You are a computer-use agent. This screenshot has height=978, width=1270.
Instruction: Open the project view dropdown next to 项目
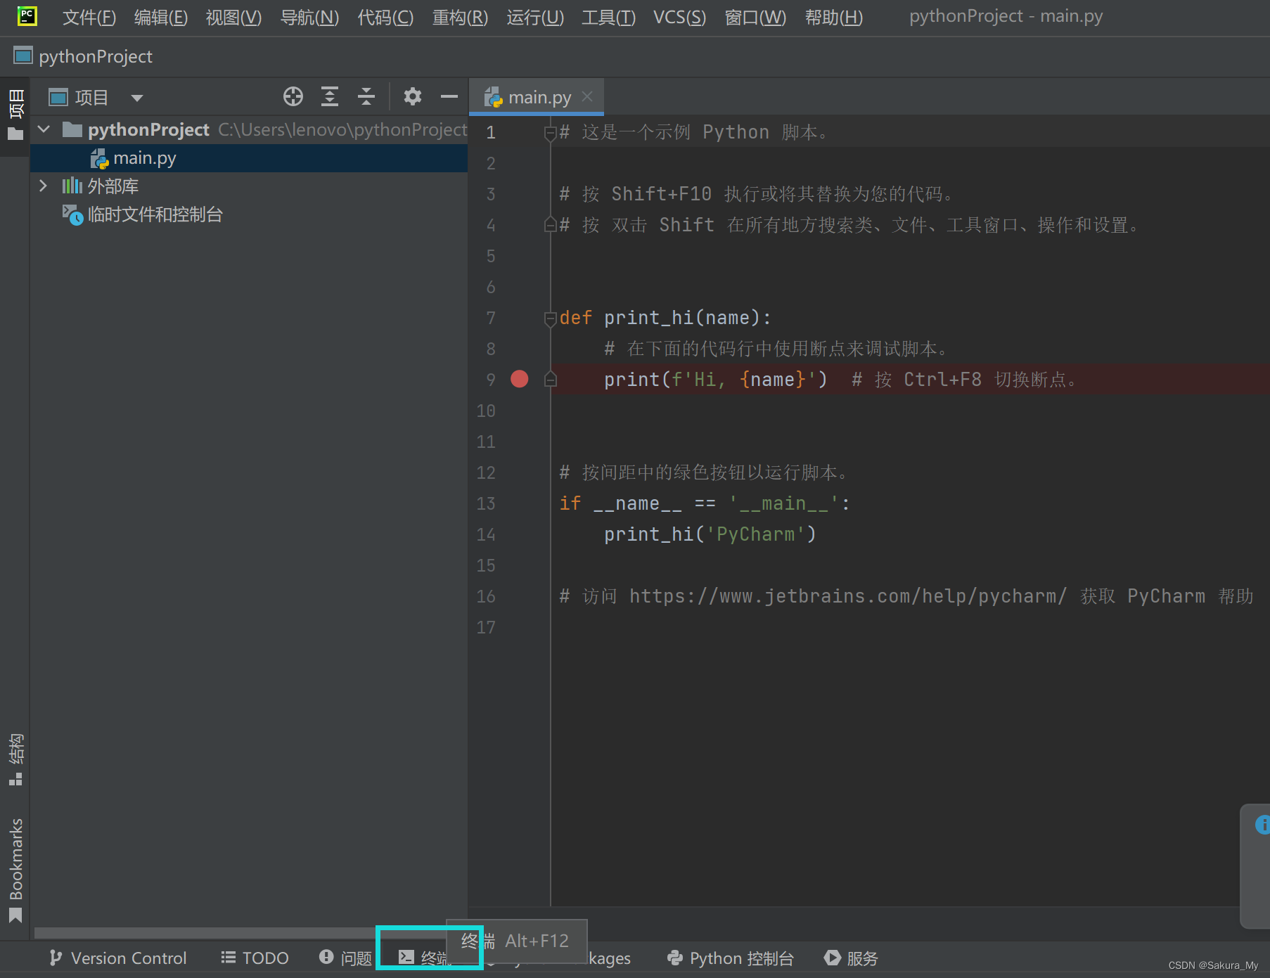(136, 98)
